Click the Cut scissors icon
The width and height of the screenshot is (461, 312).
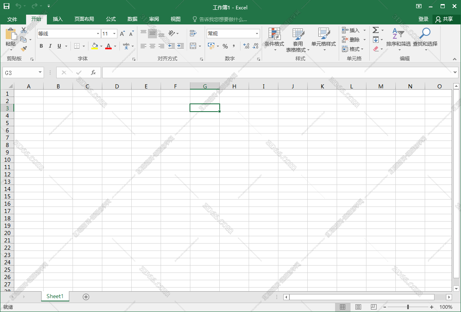24,30
